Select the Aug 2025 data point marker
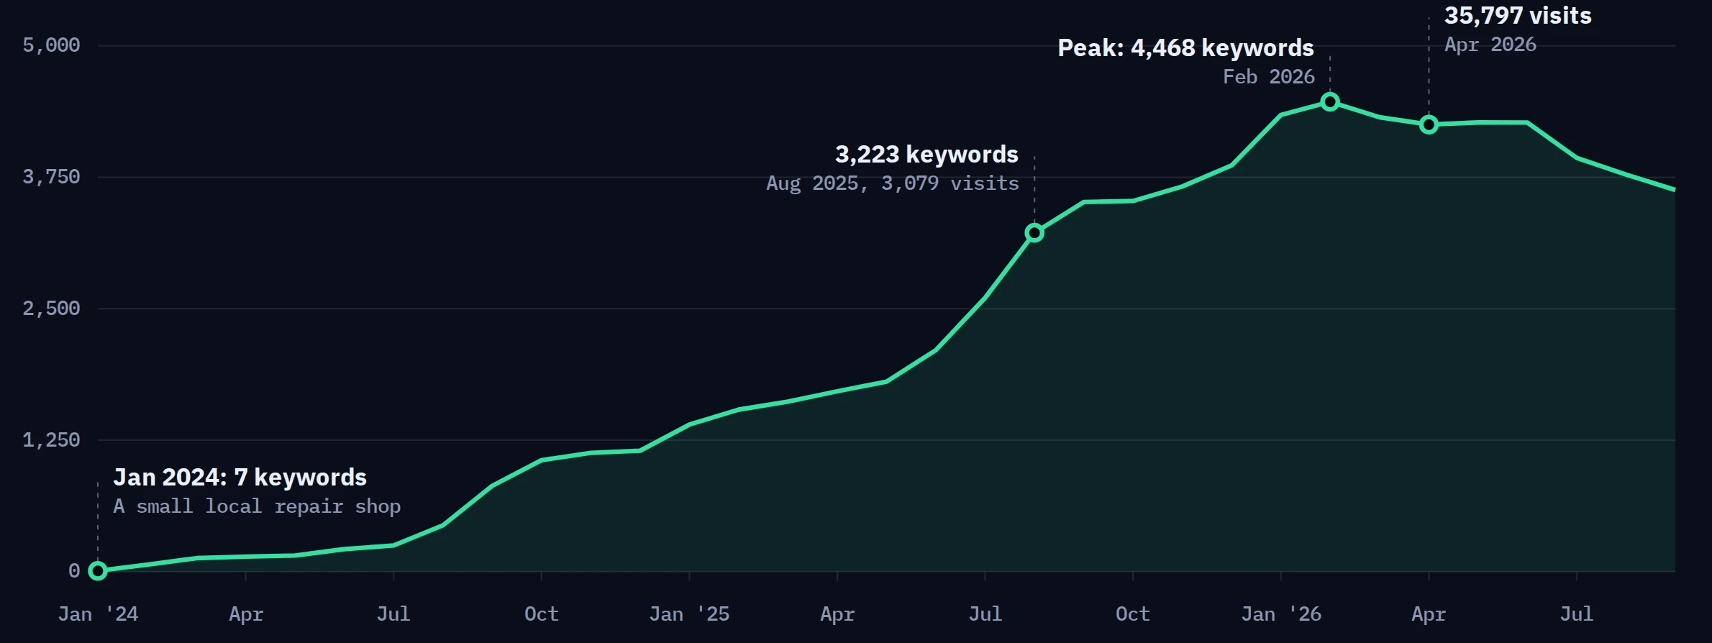The image size is (1712, 643). click(x=1034, y=233)
